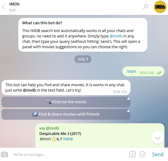Click Find & share movies with friends
This screenshot has height=161, width=168.
click(66, 114)
